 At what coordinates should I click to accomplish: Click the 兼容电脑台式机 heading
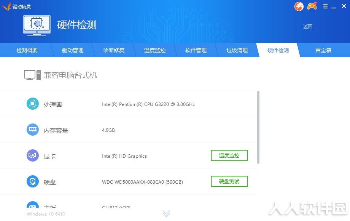point(70,75)
